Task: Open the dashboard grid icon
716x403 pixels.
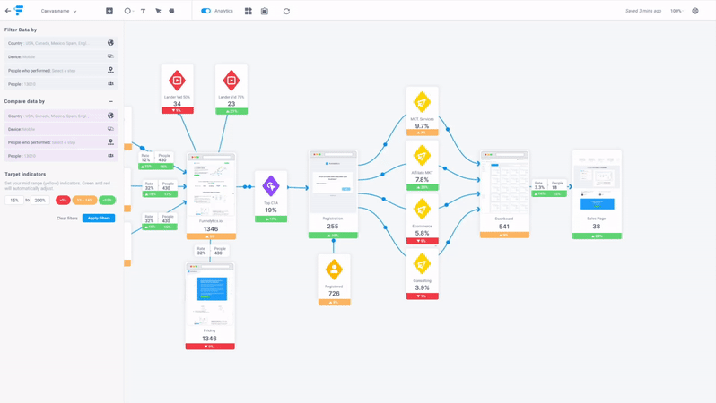Action: pos(249,11)
